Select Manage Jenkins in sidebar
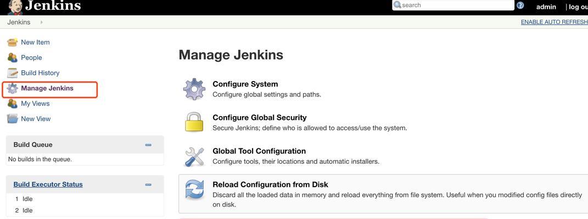 click(x=47, y=88)
